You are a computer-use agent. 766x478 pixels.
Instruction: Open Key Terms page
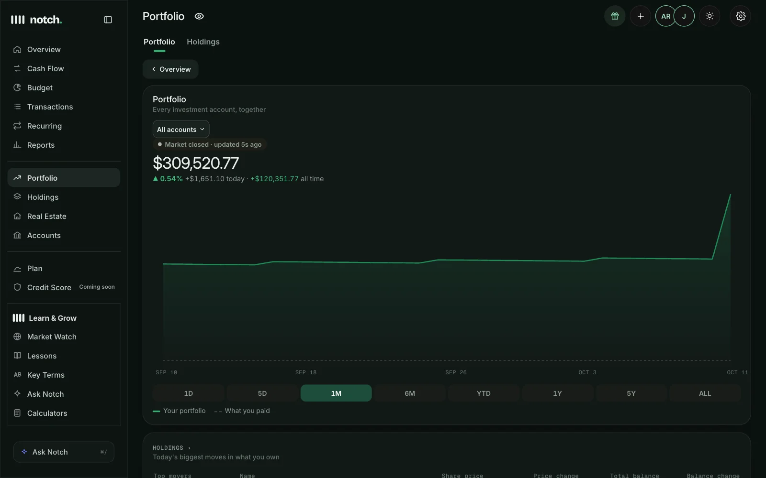click(x=64, y=375)
